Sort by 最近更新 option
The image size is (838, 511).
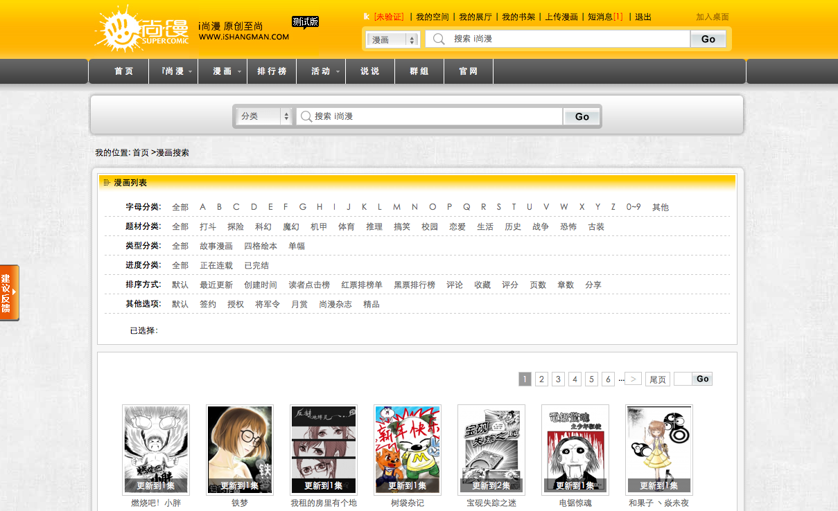216,285
